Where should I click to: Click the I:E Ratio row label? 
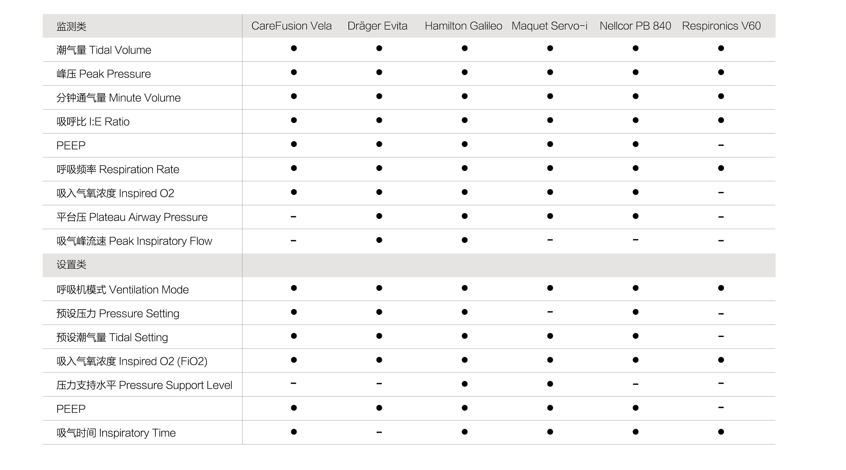point(93,122)
